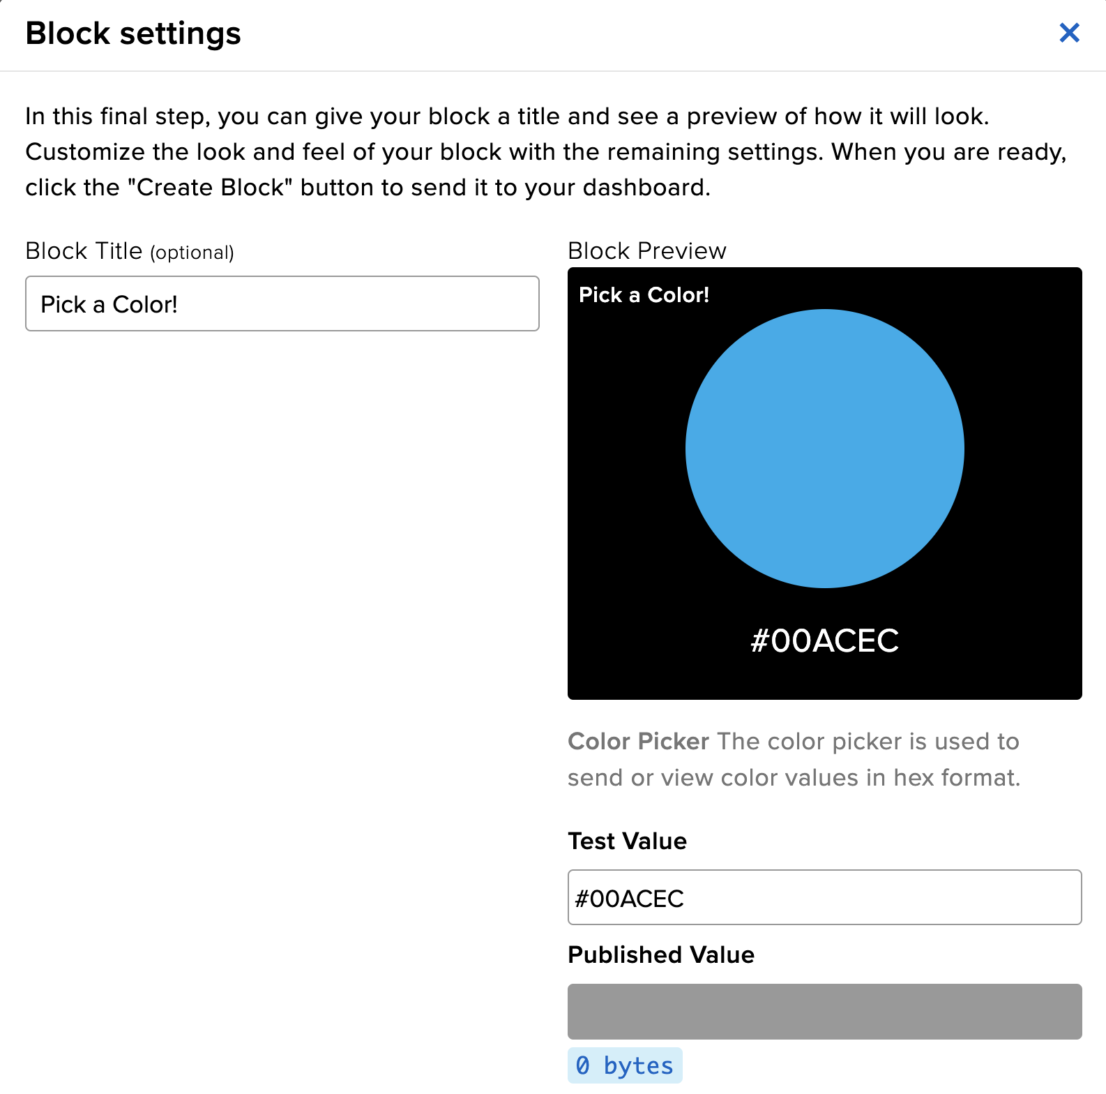Click the "Test Value" label

point(627,841)
